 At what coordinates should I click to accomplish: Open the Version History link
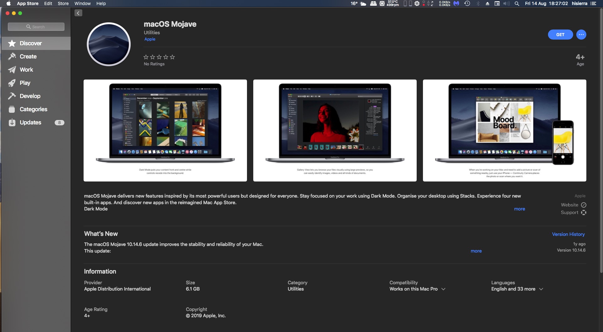(x=568, y=234)
